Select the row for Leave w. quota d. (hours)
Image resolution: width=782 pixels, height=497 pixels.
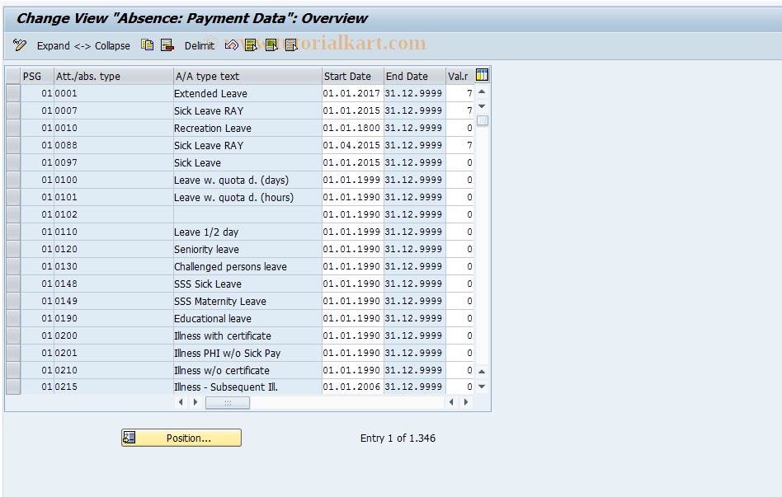click(13, 198)
